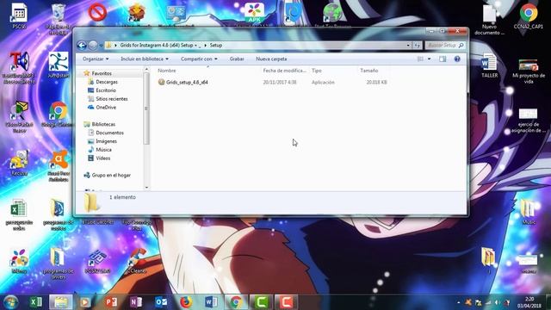Open Word from the taskbar
Screen dimensions: 551x310
click(211, 302)
